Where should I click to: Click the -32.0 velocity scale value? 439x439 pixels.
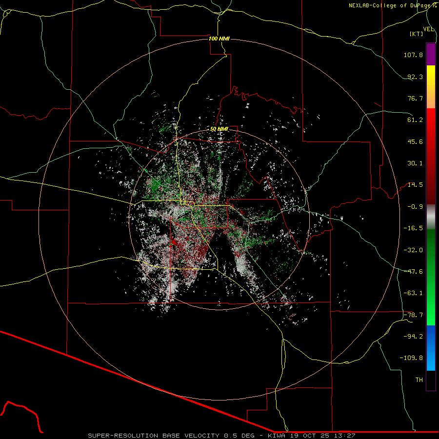tap(413, 250)
